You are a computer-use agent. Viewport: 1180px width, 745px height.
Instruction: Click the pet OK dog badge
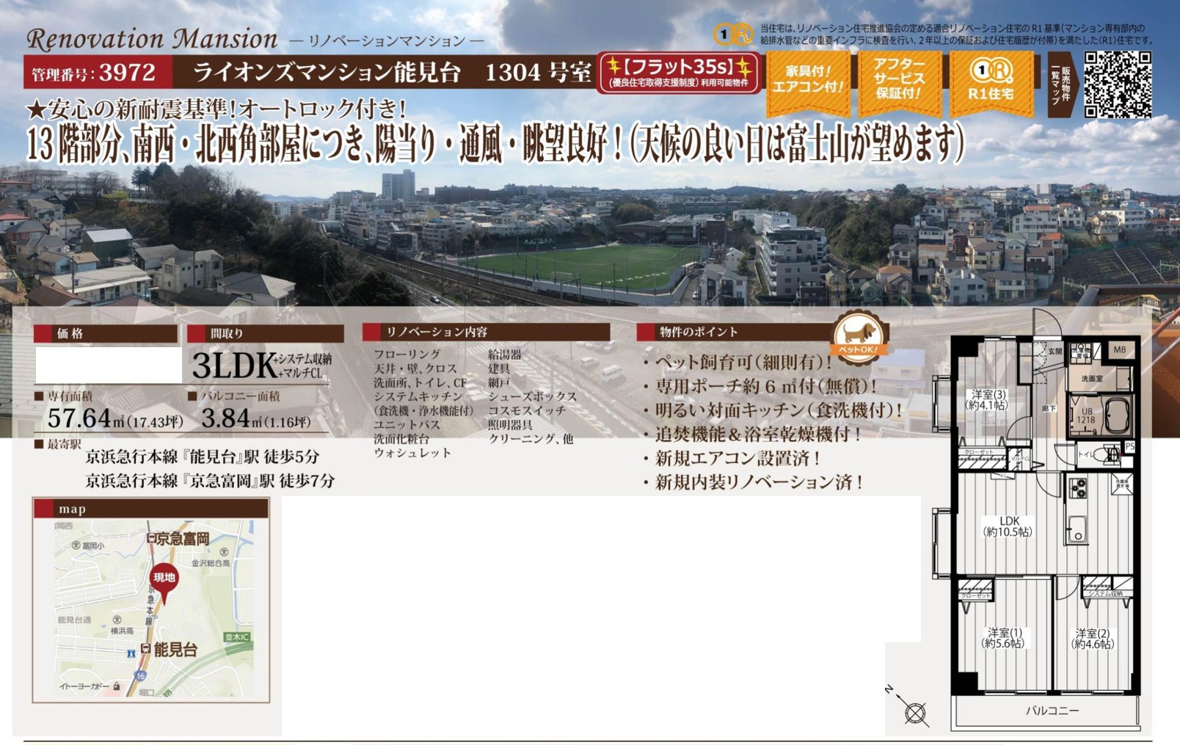pos(859,335)
